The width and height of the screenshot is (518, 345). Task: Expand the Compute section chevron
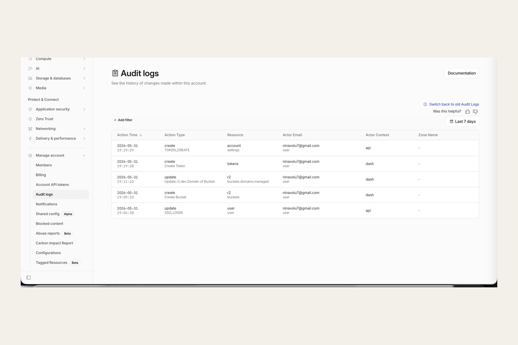tap(84, 59)
